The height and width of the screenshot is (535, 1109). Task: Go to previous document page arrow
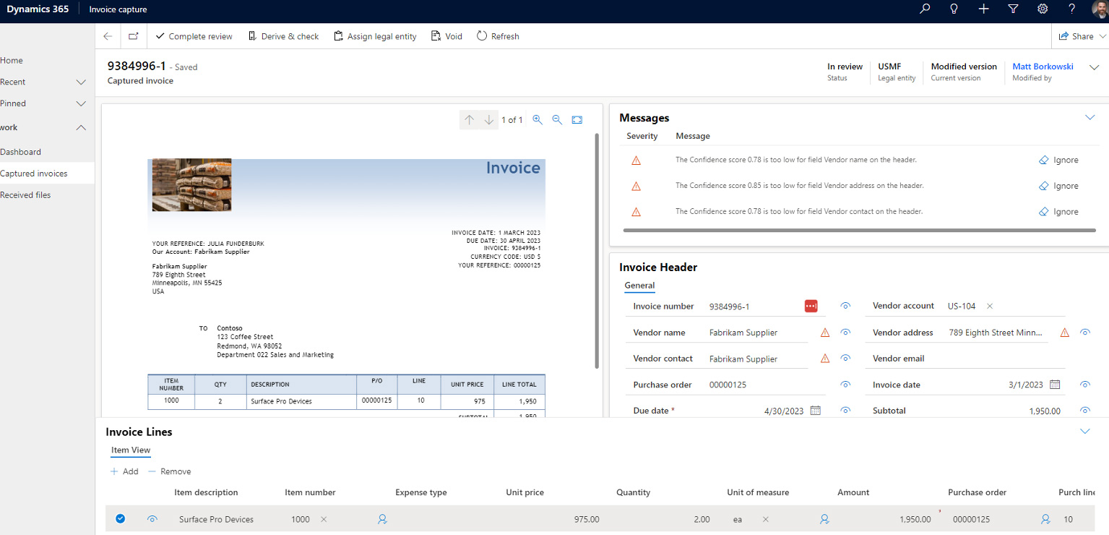[x=470, y=120]
